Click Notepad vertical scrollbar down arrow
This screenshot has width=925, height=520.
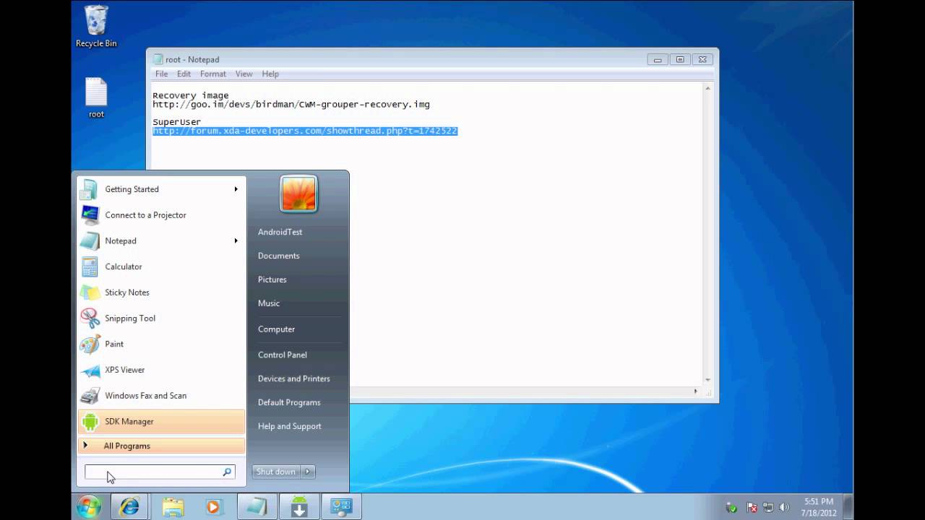coord(707,380)
